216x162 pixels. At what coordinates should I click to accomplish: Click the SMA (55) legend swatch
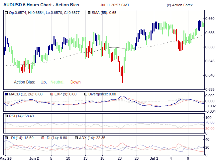[x=89, y=13]
